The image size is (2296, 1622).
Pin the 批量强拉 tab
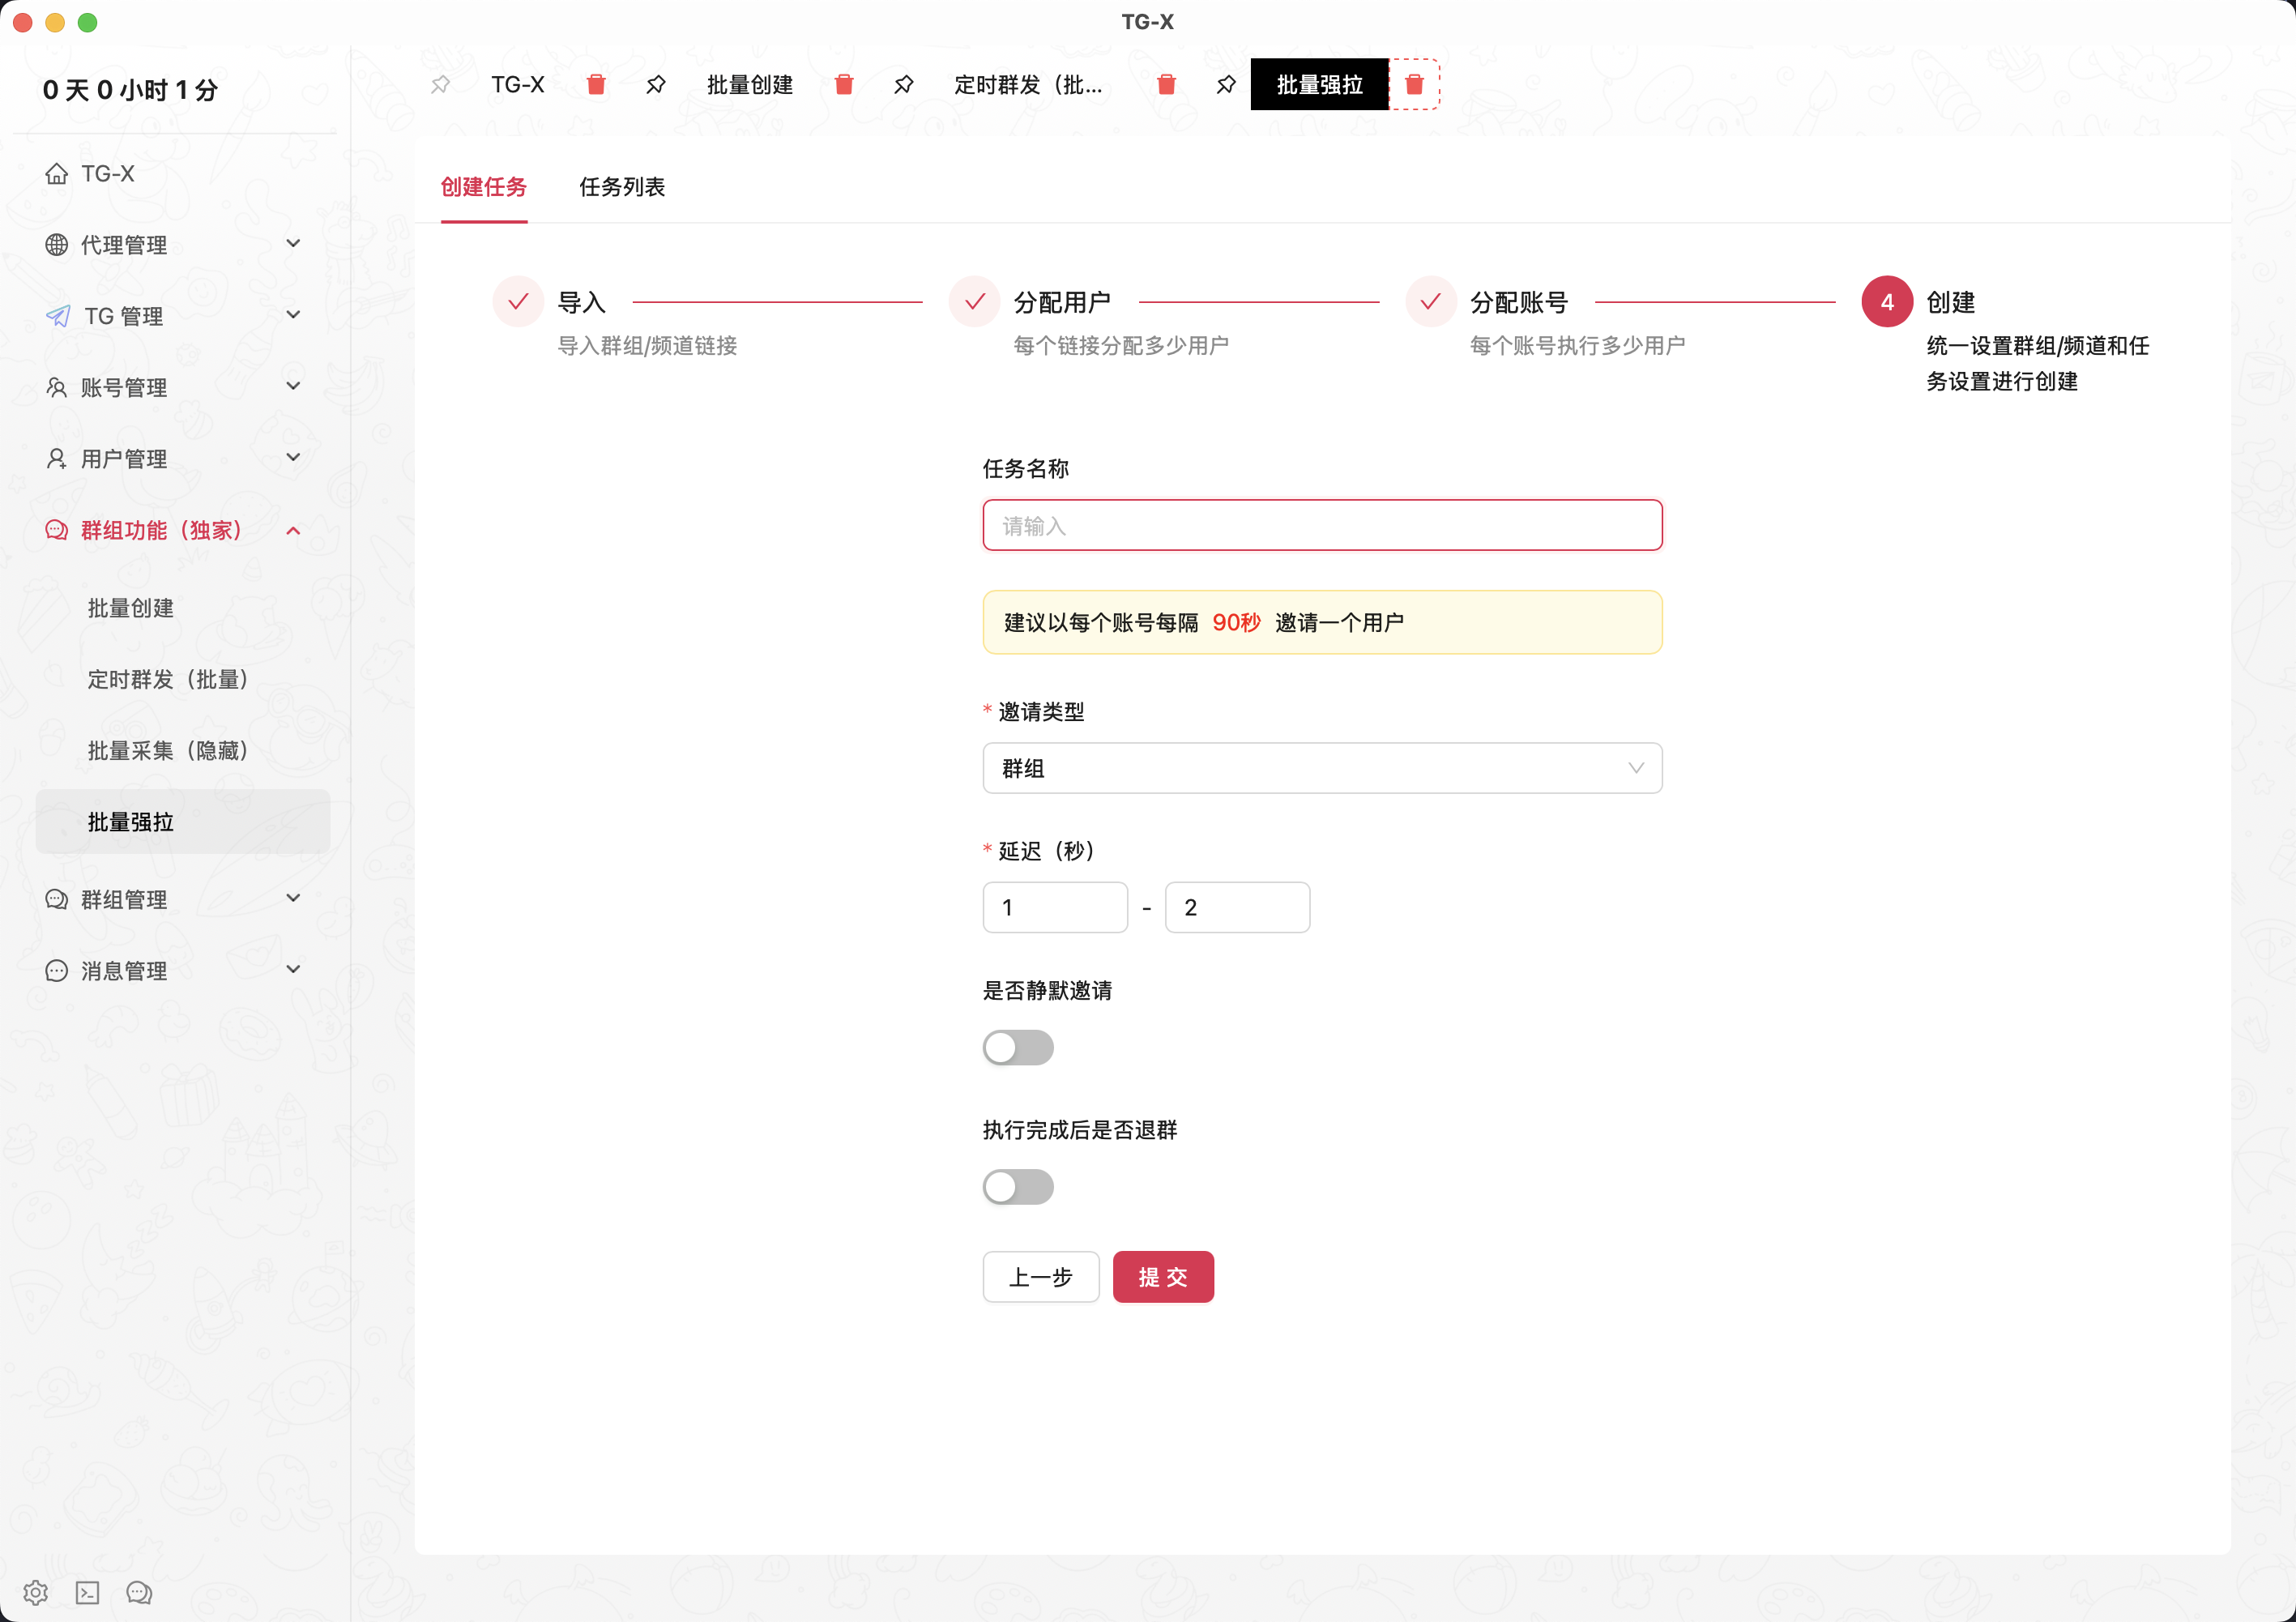click(x=1226, y=85)
